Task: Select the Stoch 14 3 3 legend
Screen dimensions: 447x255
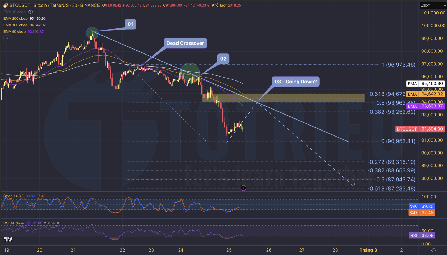Action: [x=13, y=196]
